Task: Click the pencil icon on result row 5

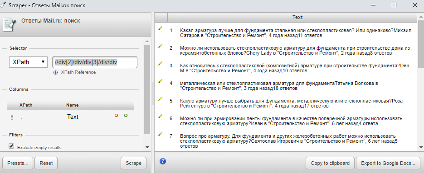Action: (161, 98)
